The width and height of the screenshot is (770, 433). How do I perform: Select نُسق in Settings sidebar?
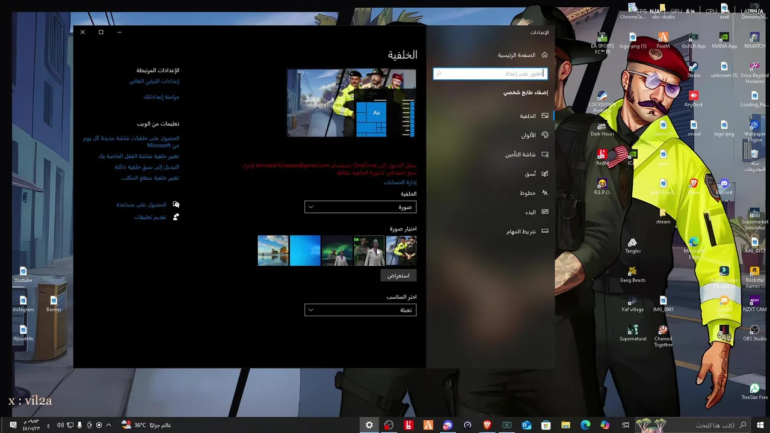click(491, 174)
